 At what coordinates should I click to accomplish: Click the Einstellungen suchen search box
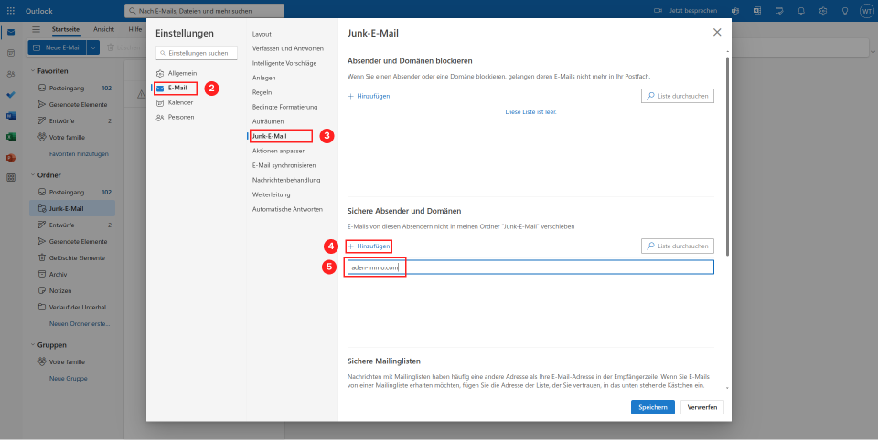point(197,53)
